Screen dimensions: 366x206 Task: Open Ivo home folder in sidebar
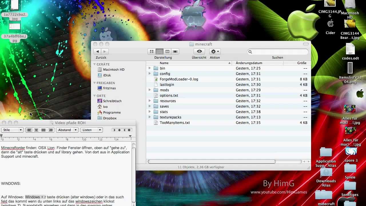[105, 107]
